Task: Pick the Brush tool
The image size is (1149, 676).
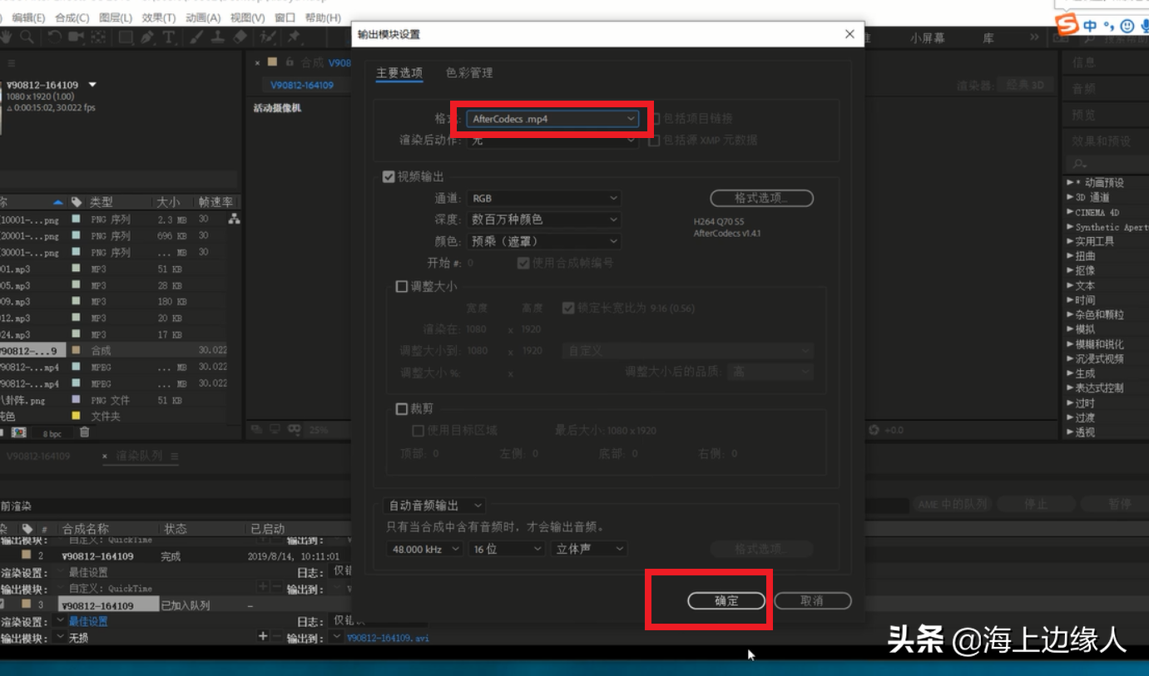Action: pyautogui.click(x=196, y=37)
